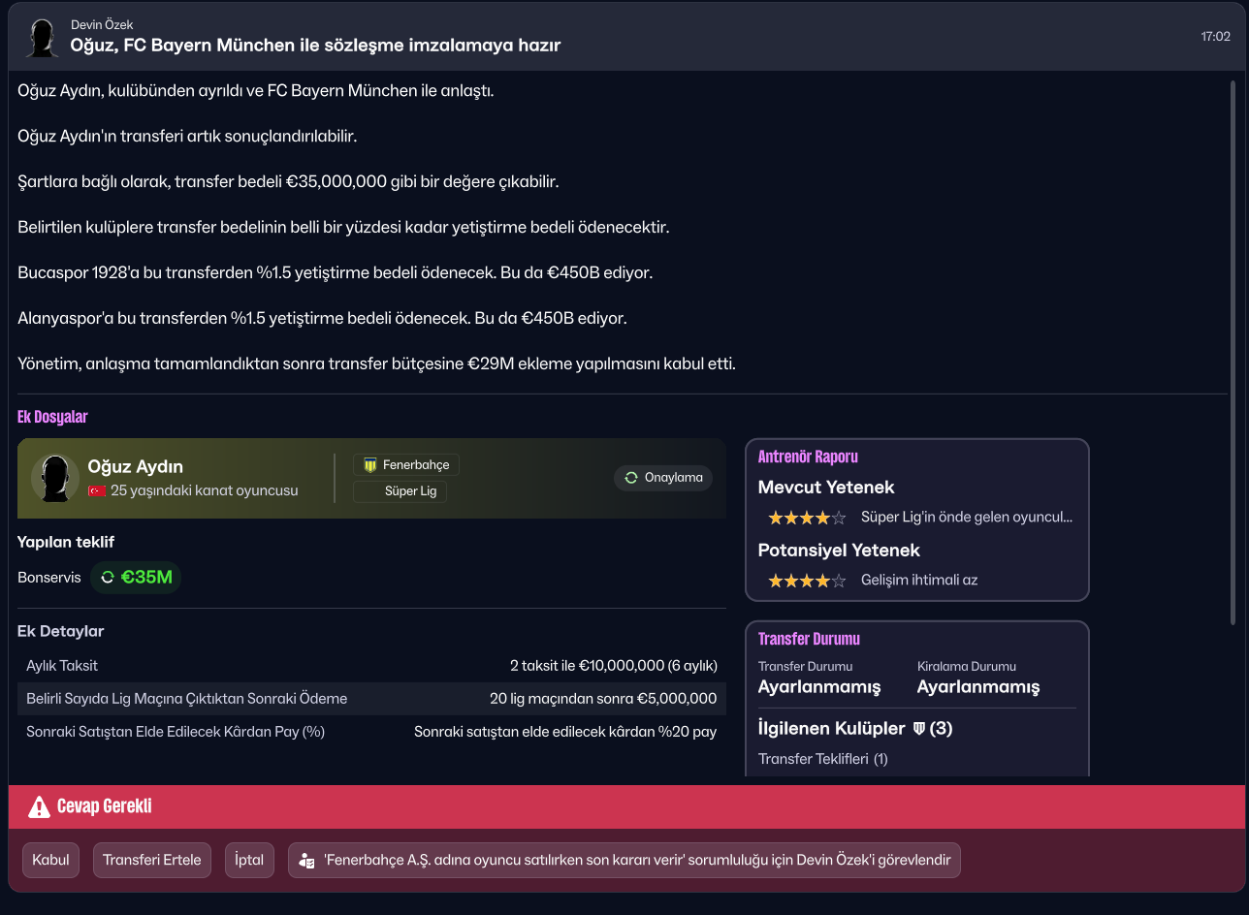Click Devin Özek's sender avatar

point(41,37)
